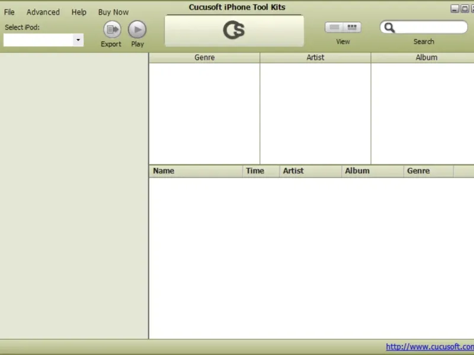Sort track list by Genre column
Screen dimensions: 474x355
(x=428, y=171)
